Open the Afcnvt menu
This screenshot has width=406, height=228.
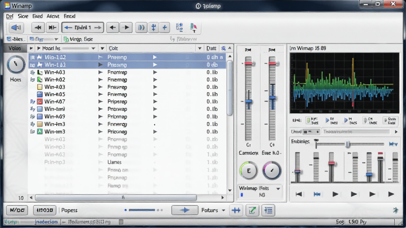tap(53, 16)
